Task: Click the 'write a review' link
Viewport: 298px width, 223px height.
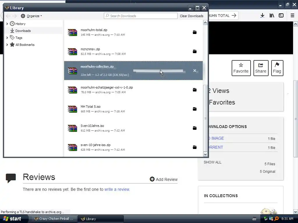Action: coord(117,189)
